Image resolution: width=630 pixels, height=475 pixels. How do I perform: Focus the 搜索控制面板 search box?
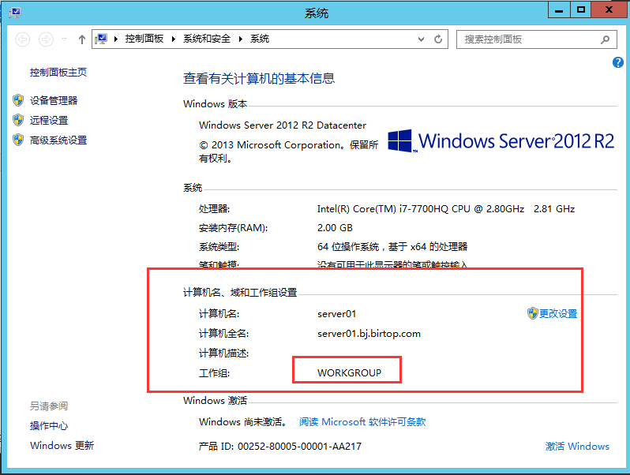pyautogui.click(x=536, y=39)
